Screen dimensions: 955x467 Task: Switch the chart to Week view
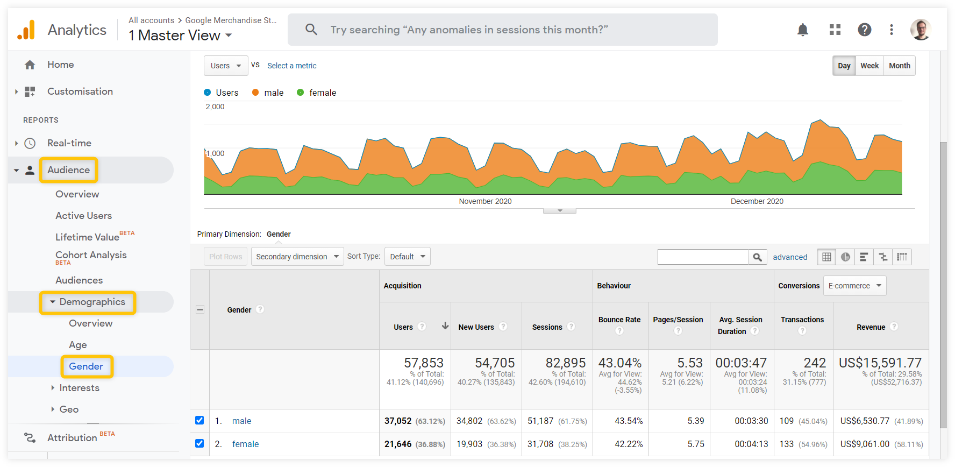pyautogui.click(x=869, y=66)
